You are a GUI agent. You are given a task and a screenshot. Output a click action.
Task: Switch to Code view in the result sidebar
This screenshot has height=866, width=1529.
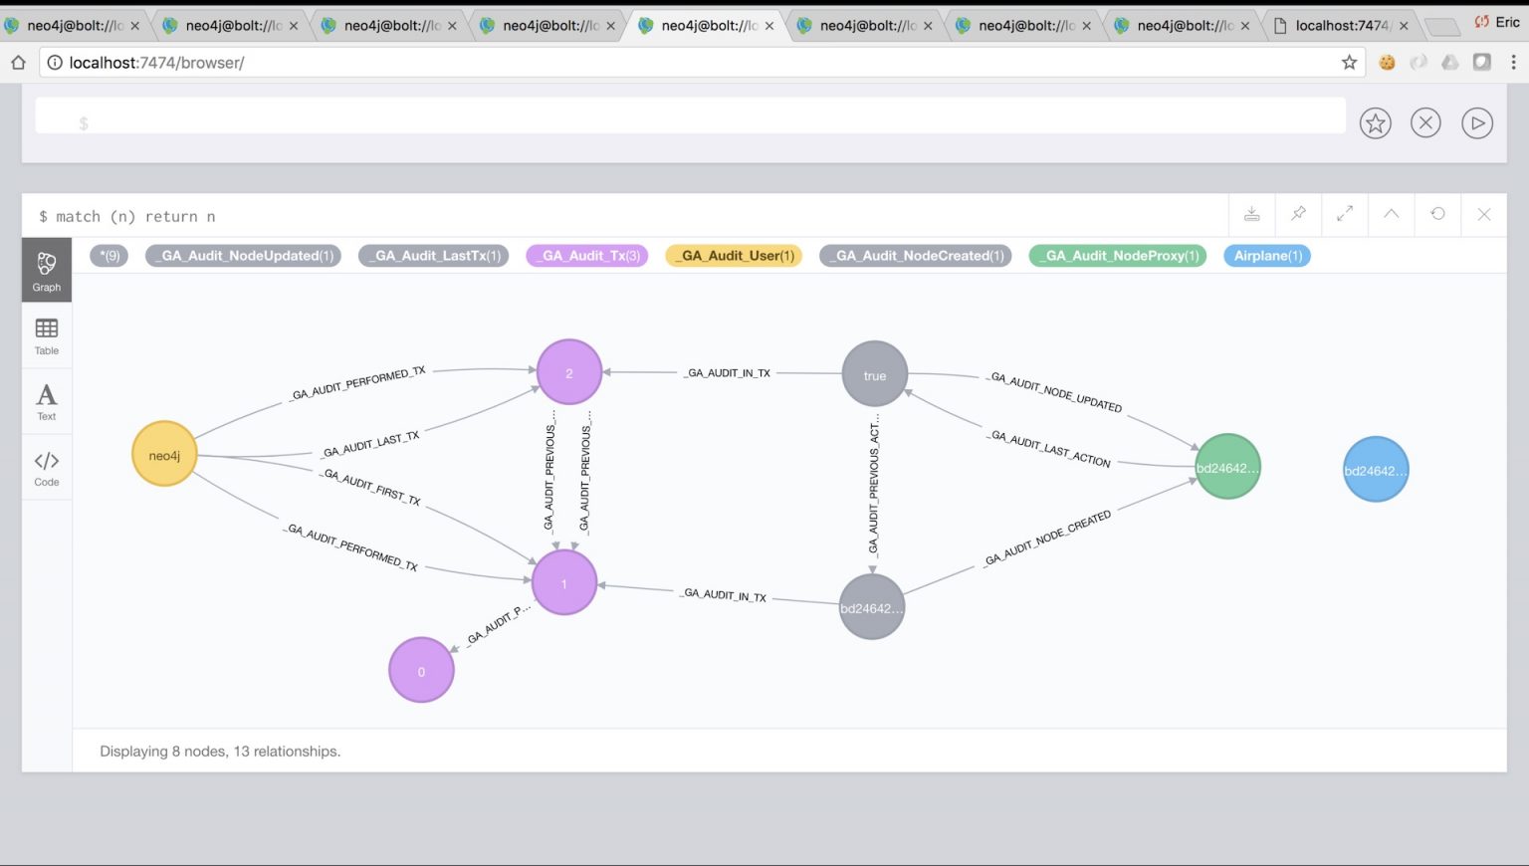(x=46, y=467)
